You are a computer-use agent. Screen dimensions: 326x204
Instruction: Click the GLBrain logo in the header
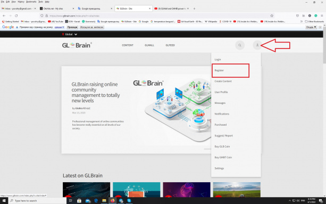pyautogui.click(x=77, y=45)
